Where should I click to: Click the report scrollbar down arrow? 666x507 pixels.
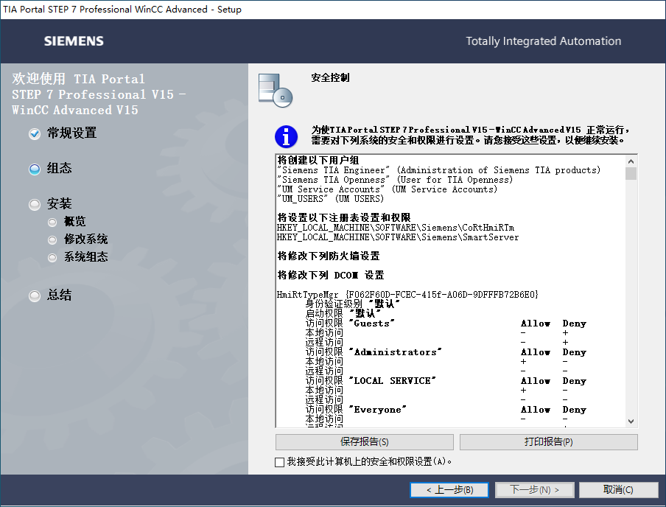click(631, 422)
